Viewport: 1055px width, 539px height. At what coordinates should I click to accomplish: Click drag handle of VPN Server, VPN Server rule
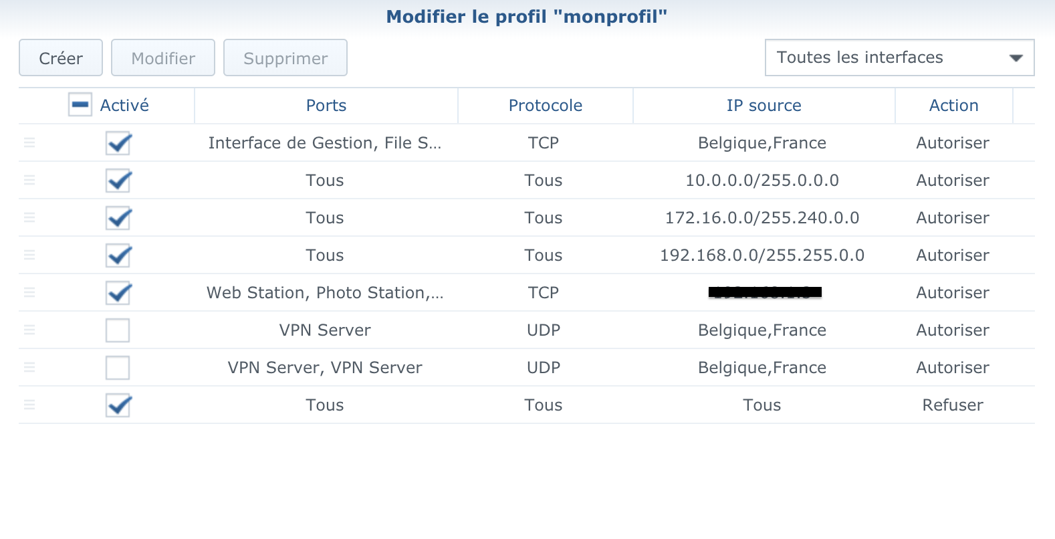(x=29, y=367)
